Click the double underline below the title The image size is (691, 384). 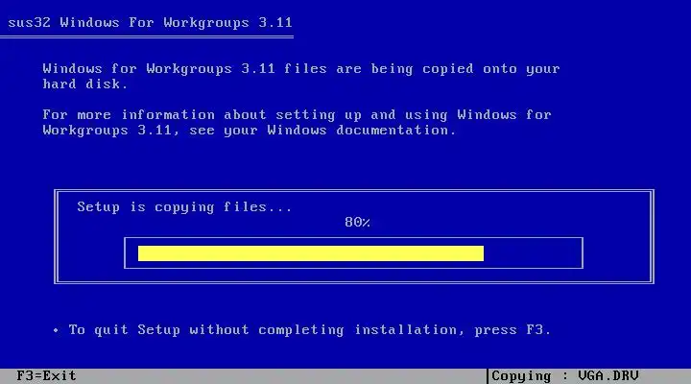pyautogui.click(x=147, y=37)
